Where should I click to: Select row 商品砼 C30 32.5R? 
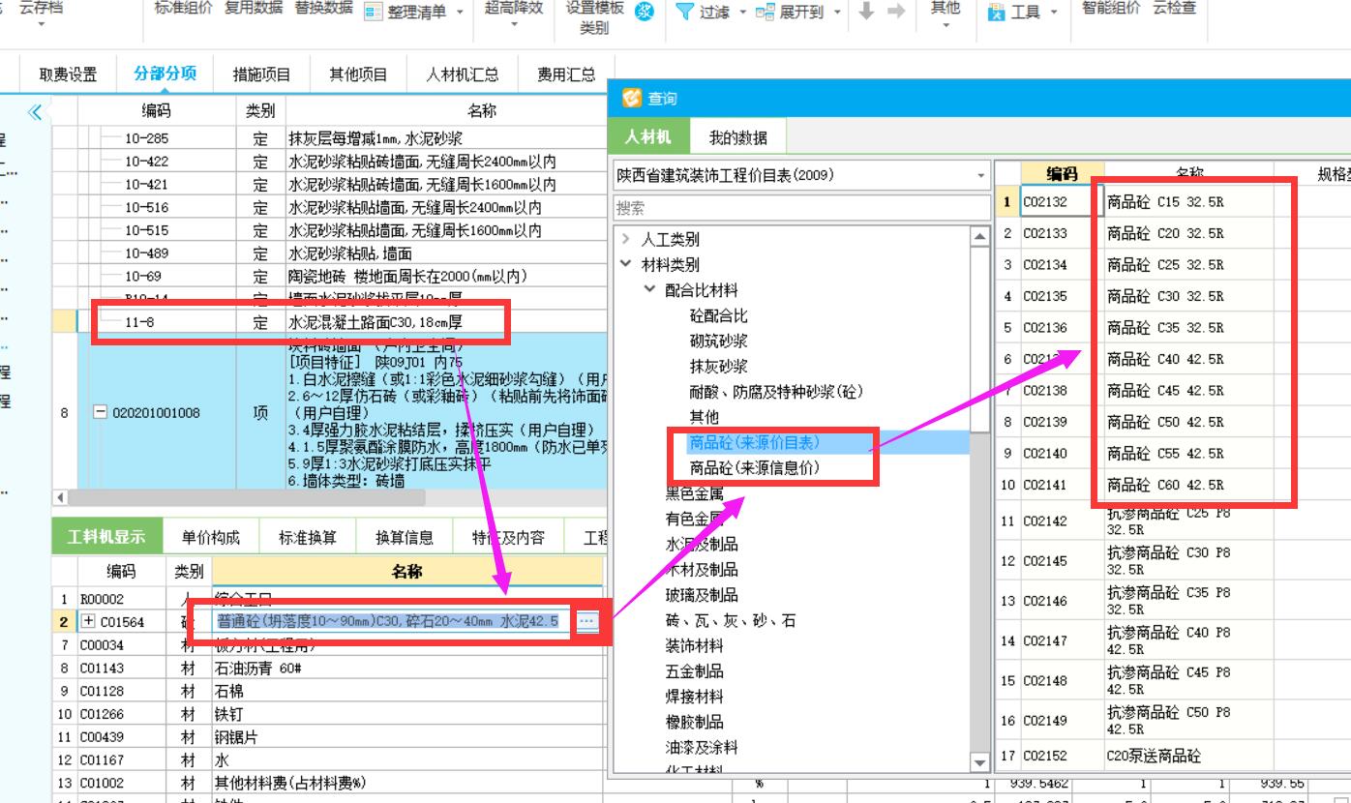(1173, 296)
